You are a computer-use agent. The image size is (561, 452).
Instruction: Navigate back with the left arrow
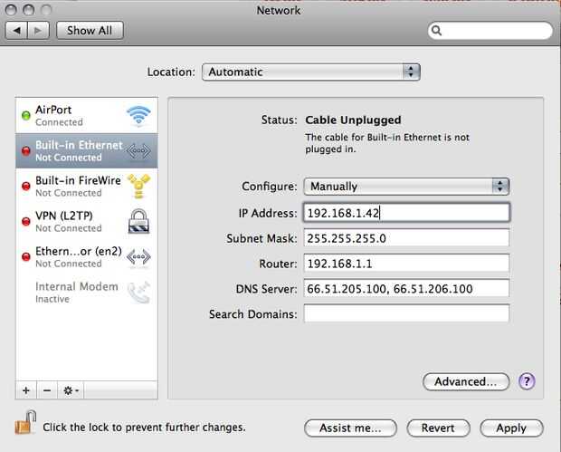pos(18,30)
